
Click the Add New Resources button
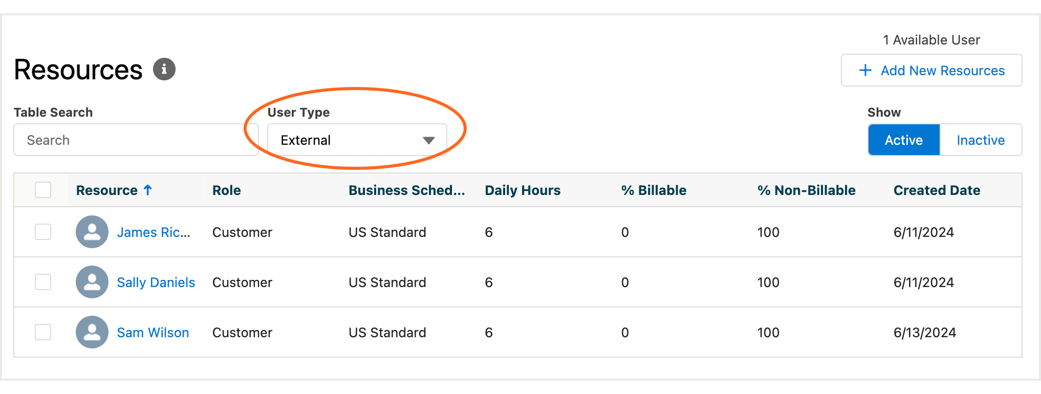(x=931, y=70)
